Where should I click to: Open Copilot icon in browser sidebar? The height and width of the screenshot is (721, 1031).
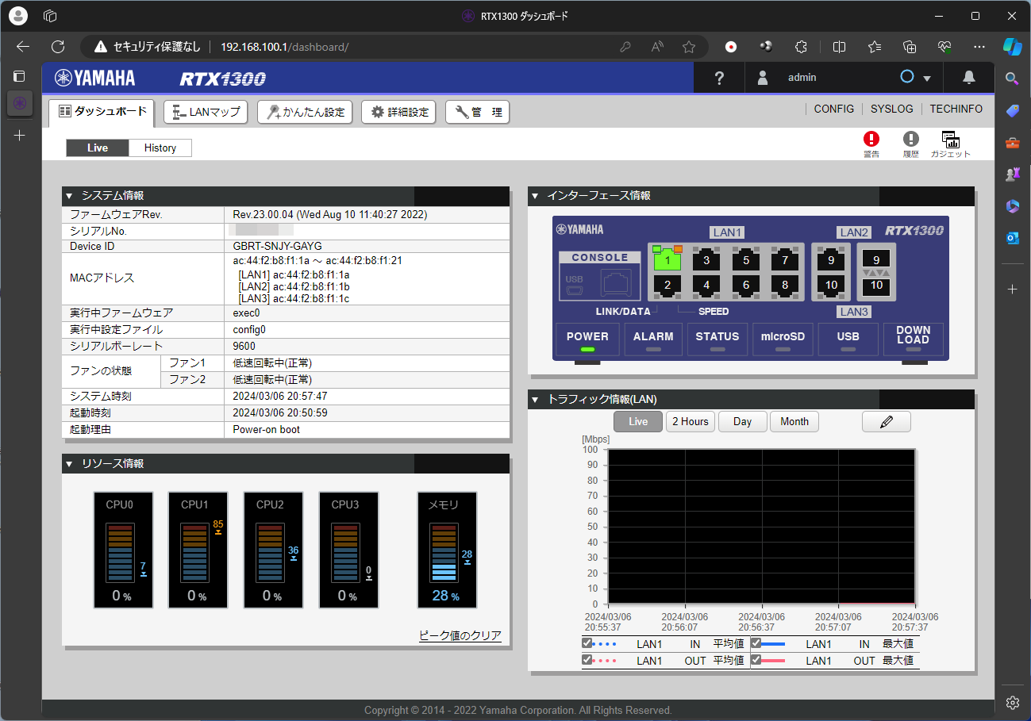(1012, 47)
